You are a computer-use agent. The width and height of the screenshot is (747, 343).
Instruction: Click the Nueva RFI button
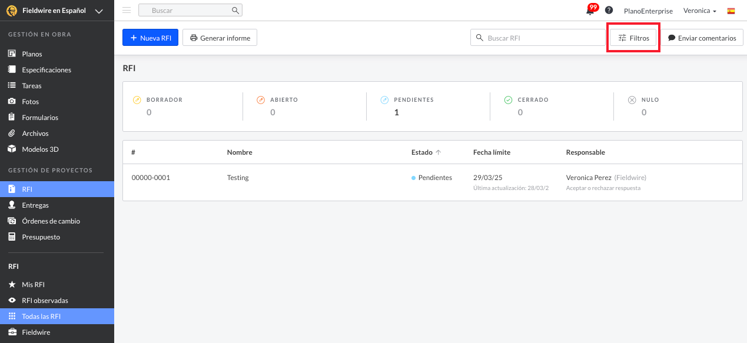tap(150, 38)
